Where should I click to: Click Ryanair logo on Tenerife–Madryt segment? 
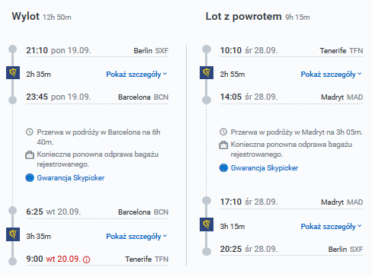(x=207, y=72)
